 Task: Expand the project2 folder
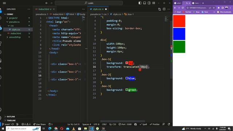pyautogui.click(x=13, y=18)
